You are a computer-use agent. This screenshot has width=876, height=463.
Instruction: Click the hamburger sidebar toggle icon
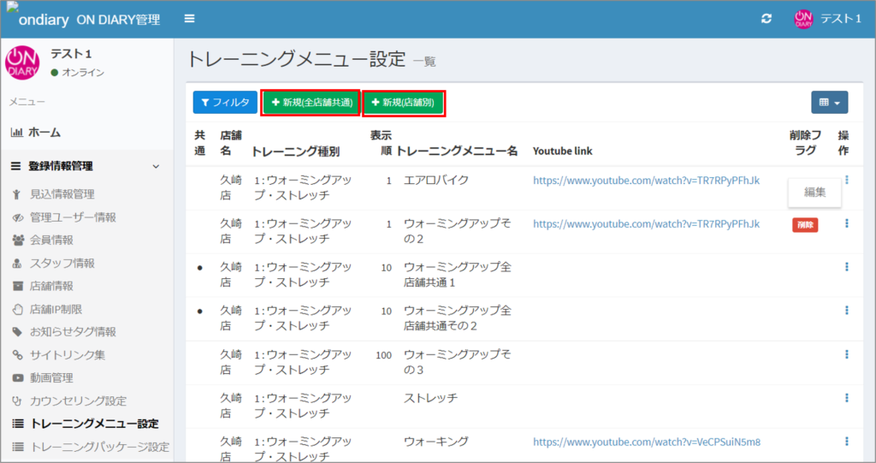click(189, 19)
